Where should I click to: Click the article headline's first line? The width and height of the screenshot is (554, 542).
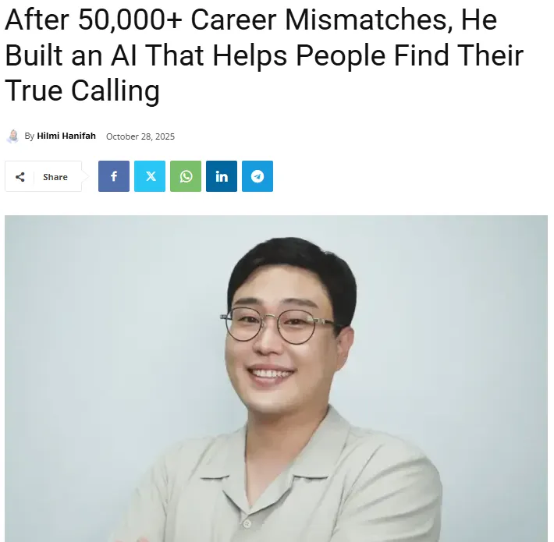pos(250,20)
